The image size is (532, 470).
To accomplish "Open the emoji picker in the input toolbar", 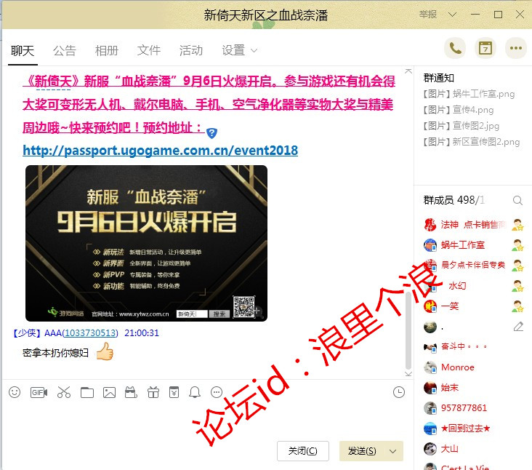I will pyautogui.click(x=15, y=392).
